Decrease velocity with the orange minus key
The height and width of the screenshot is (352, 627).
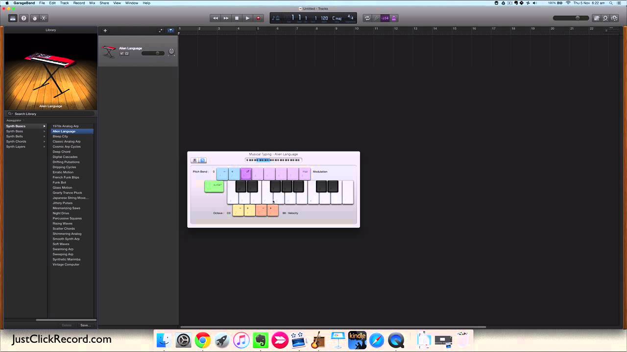pos(261,210)
